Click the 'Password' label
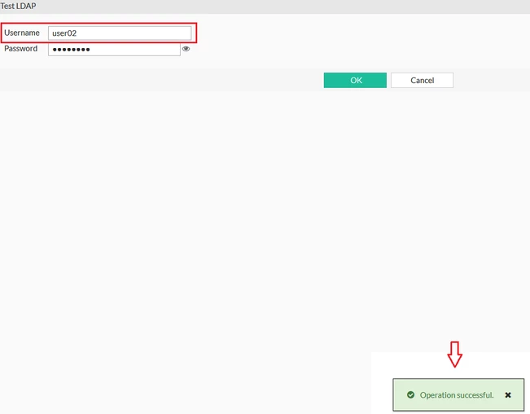Image resolution: width=530 pixels, height=414 pixels. pyautogui.click(x=20, y=48)
